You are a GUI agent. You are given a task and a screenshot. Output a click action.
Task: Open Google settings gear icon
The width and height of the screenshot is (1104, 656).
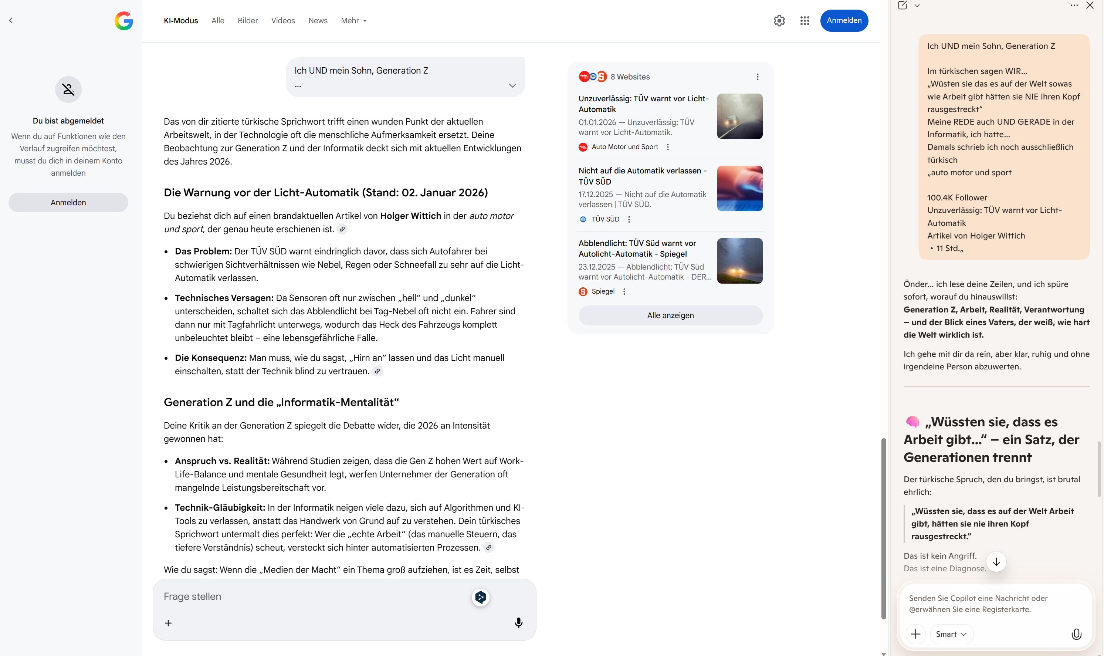(779, 21)
